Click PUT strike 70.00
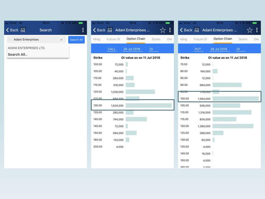Image resolution: width=265 pixels, height=199 pixels. pos(184,64)
